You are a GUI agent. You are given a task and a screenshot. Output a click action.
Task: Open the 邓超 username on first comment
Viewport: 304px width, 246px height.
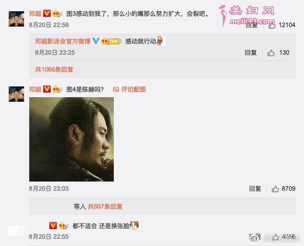click(35, 14)
